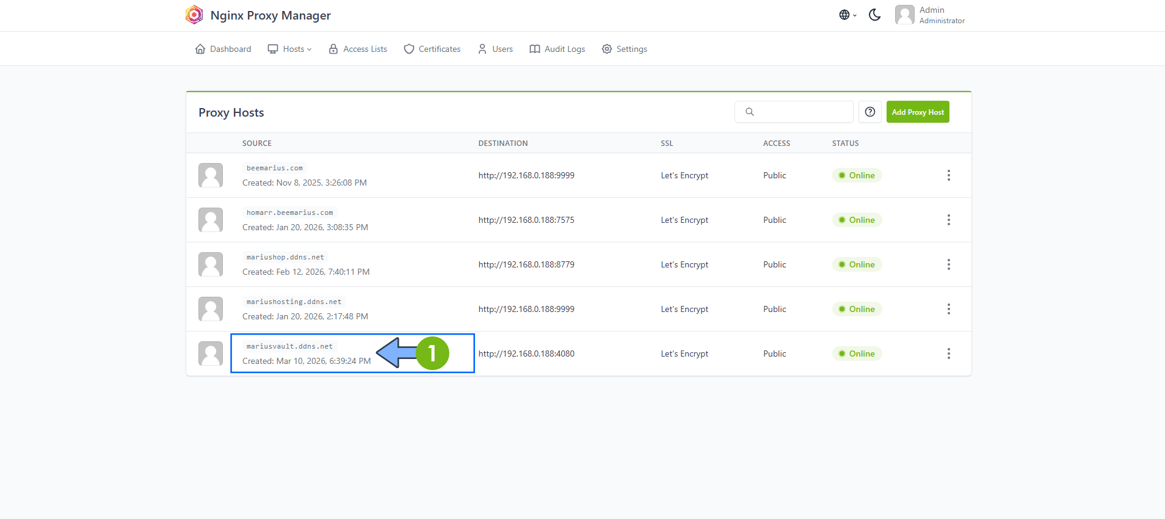1165x519 pixels.
Task: Focus the proxy hosts search field
Action: pyautogui.click(x=801, y=112)
